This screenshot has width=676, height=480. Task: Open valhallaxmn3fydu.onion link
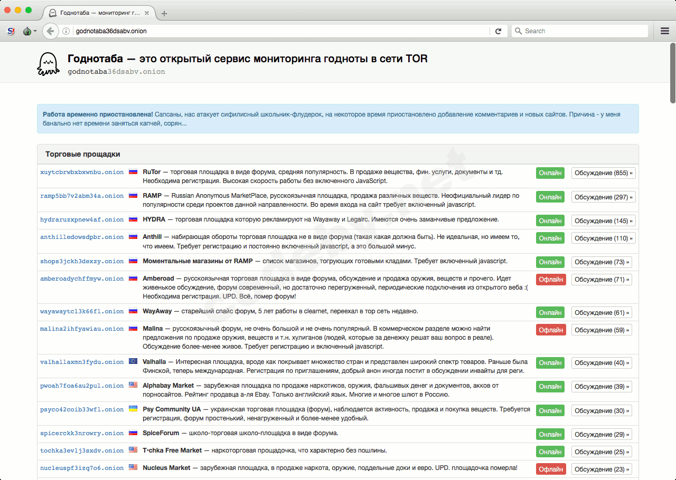pyautogui.click(x=82, y=362)
